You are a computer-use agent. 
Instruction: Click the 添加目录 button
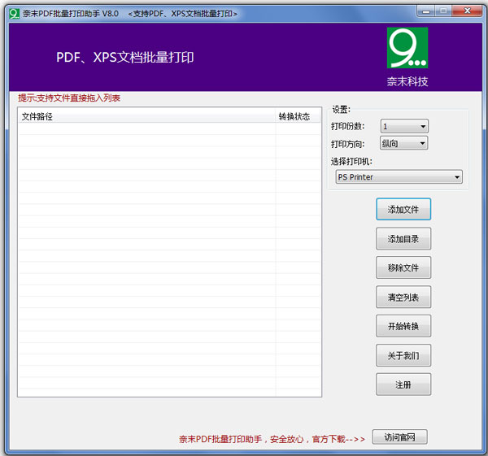[x=403, y=239]
